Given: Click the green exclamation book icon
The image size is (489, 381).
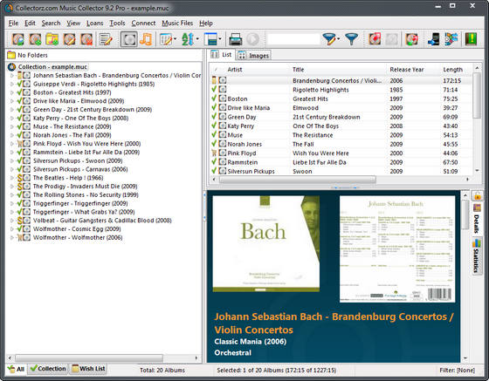Looking at the screenshot, I should 471,39.
